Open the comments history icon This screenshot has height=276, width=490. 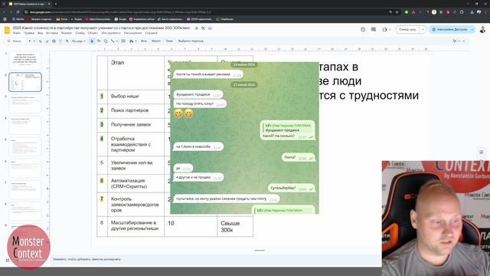[x=374, y=29]
